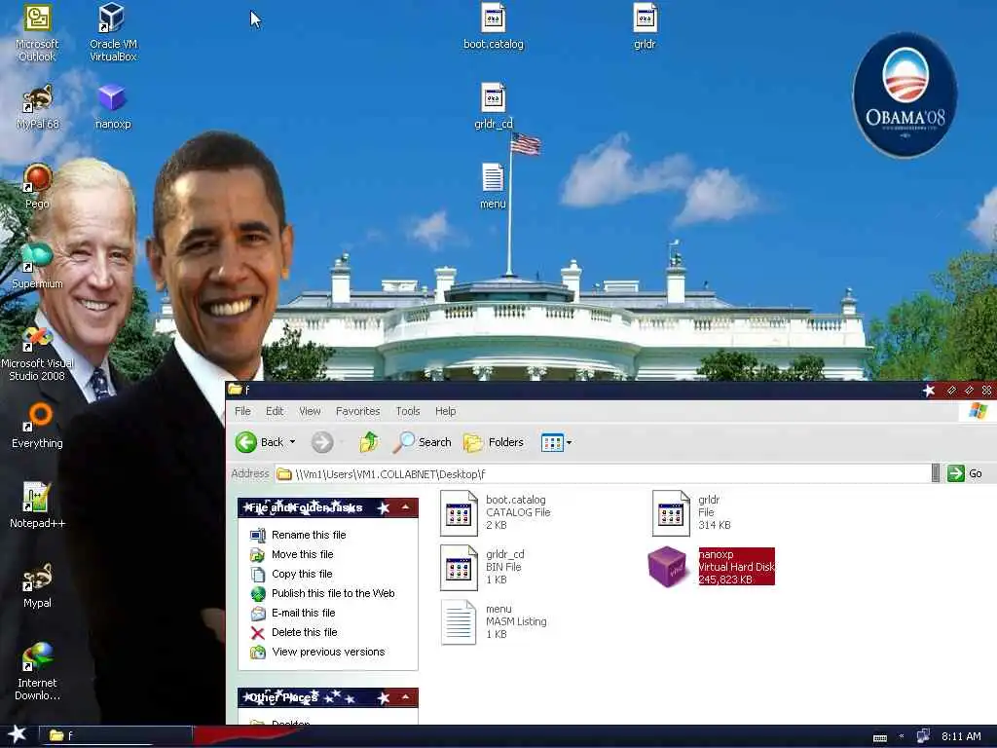Launch Internet Download Manager shortcut
997x748 pixels.
pyautogui.click(x=37, y=672)
